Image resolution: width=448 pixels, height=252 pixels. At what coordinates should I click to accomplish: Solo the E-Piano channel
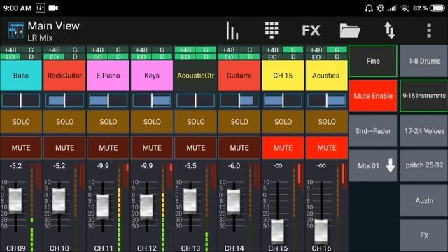point(108,121)
